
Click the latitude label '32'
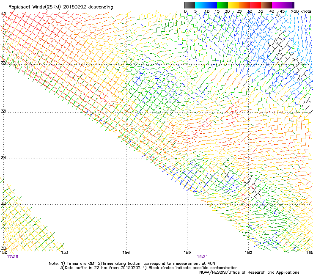click(3, 203)
